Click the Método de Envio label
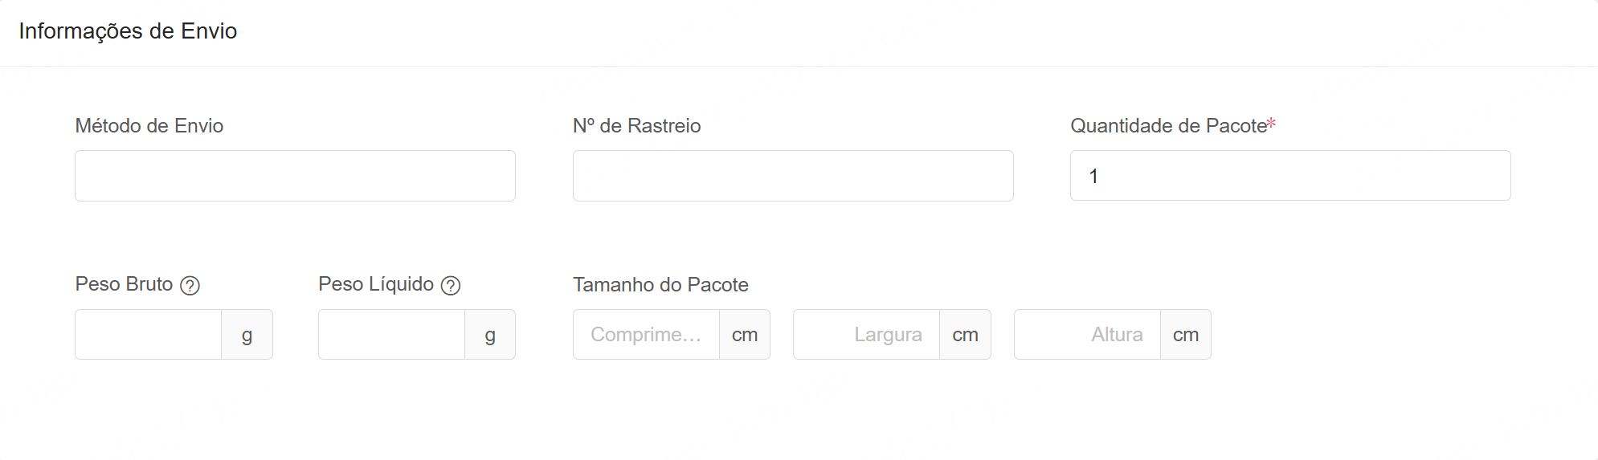This screenshot has height=460, width=1598. [x=149, y=126]
